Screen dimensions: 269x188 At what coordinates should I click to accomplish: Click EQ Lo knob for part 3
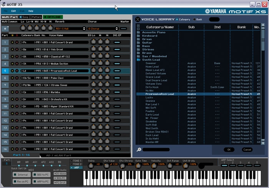[93, 56]
